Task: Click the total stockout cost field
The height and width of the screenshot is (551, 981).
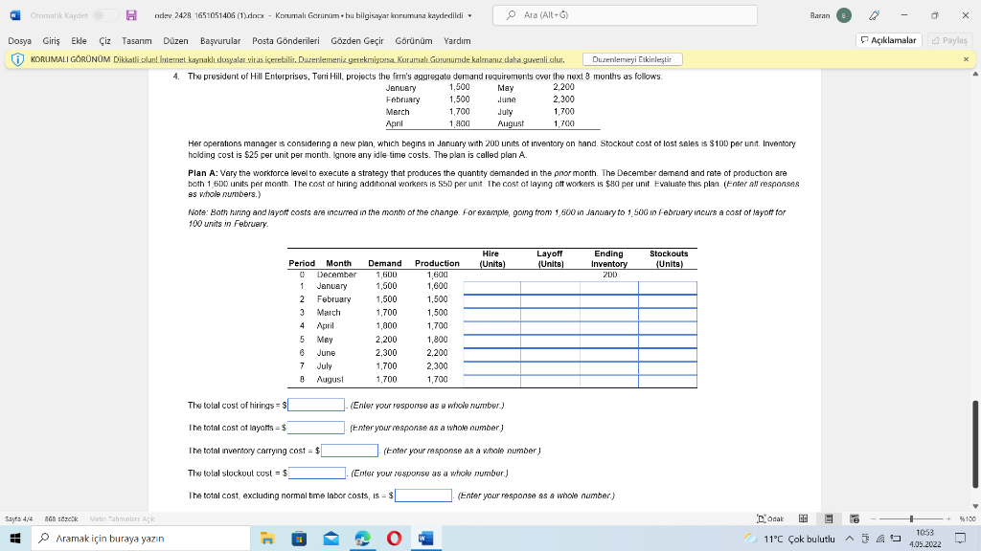Action: pyautogui.click(x=316, y=473)
